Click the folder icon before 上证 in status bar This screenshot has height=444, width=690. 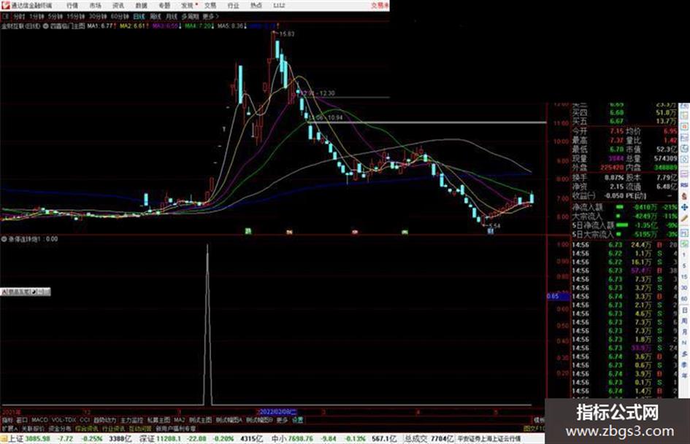tap(4, 439)
